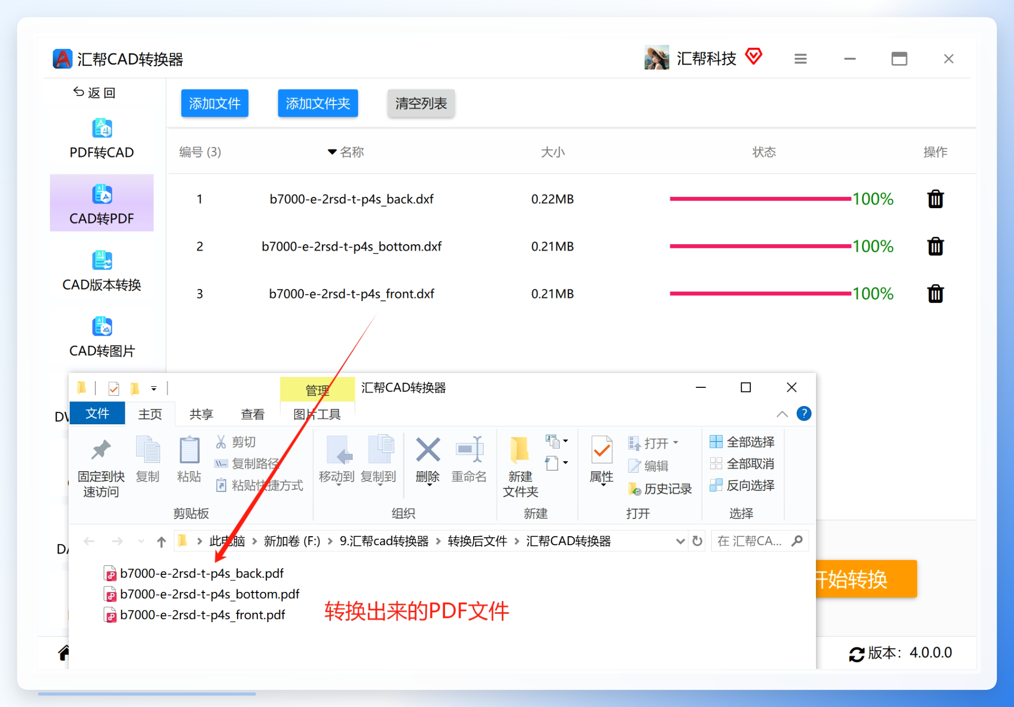Sort list by 名称 column arrow
The width and height of the screenshot is (1014, 707).
[x=332, y=152]
